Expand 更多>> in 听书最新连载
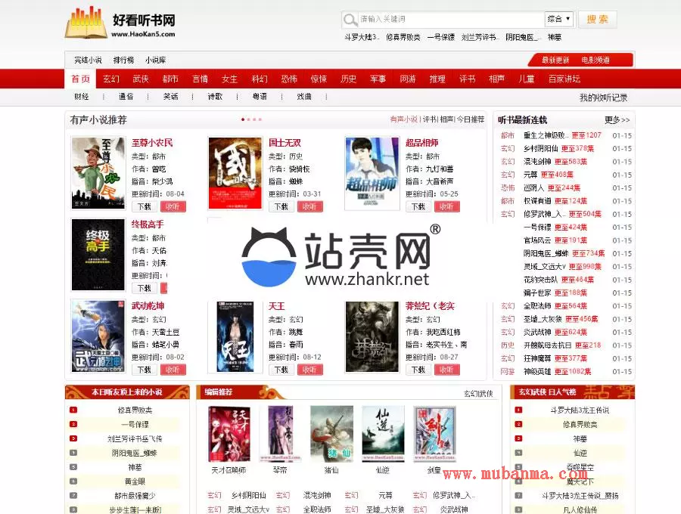The width and height of the screenshot is (681, 514). (617, 119)
